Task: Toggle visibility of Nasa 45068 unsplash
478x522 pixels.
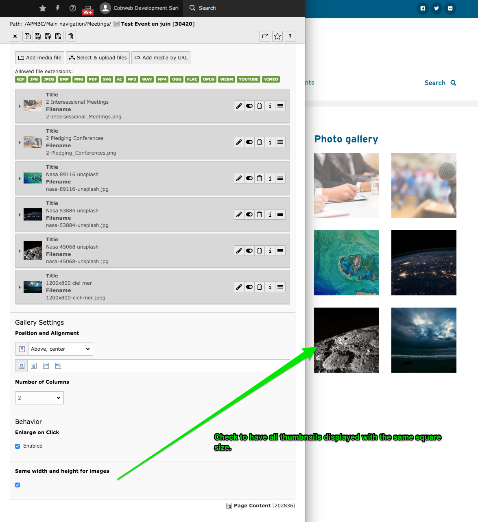Action: (x=249, y=251)
